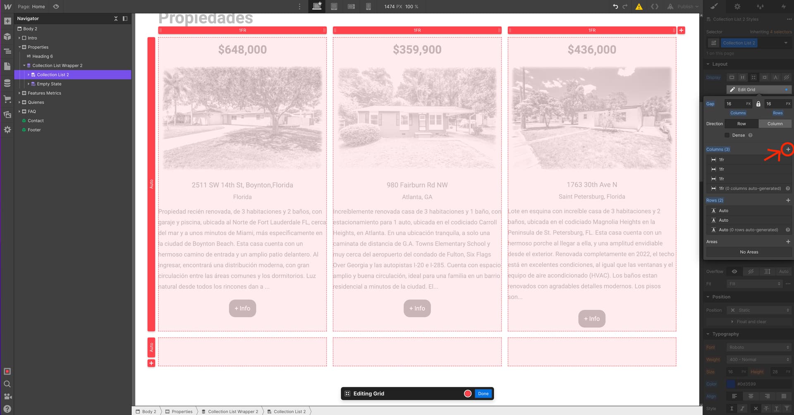
Task: Click + Info under $436,000 listing
Action: (592, 319)
